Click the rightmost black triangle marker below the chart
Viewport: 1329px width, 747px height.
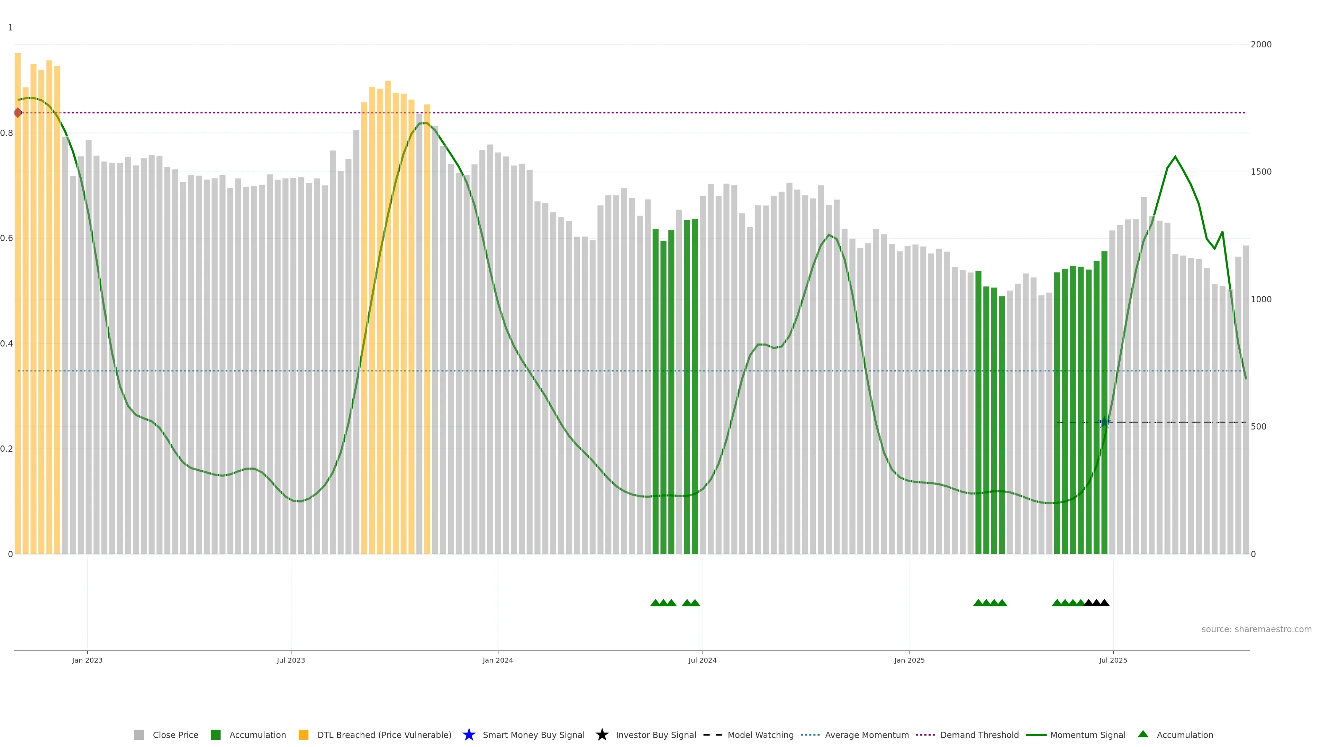tap(1104, 603)
